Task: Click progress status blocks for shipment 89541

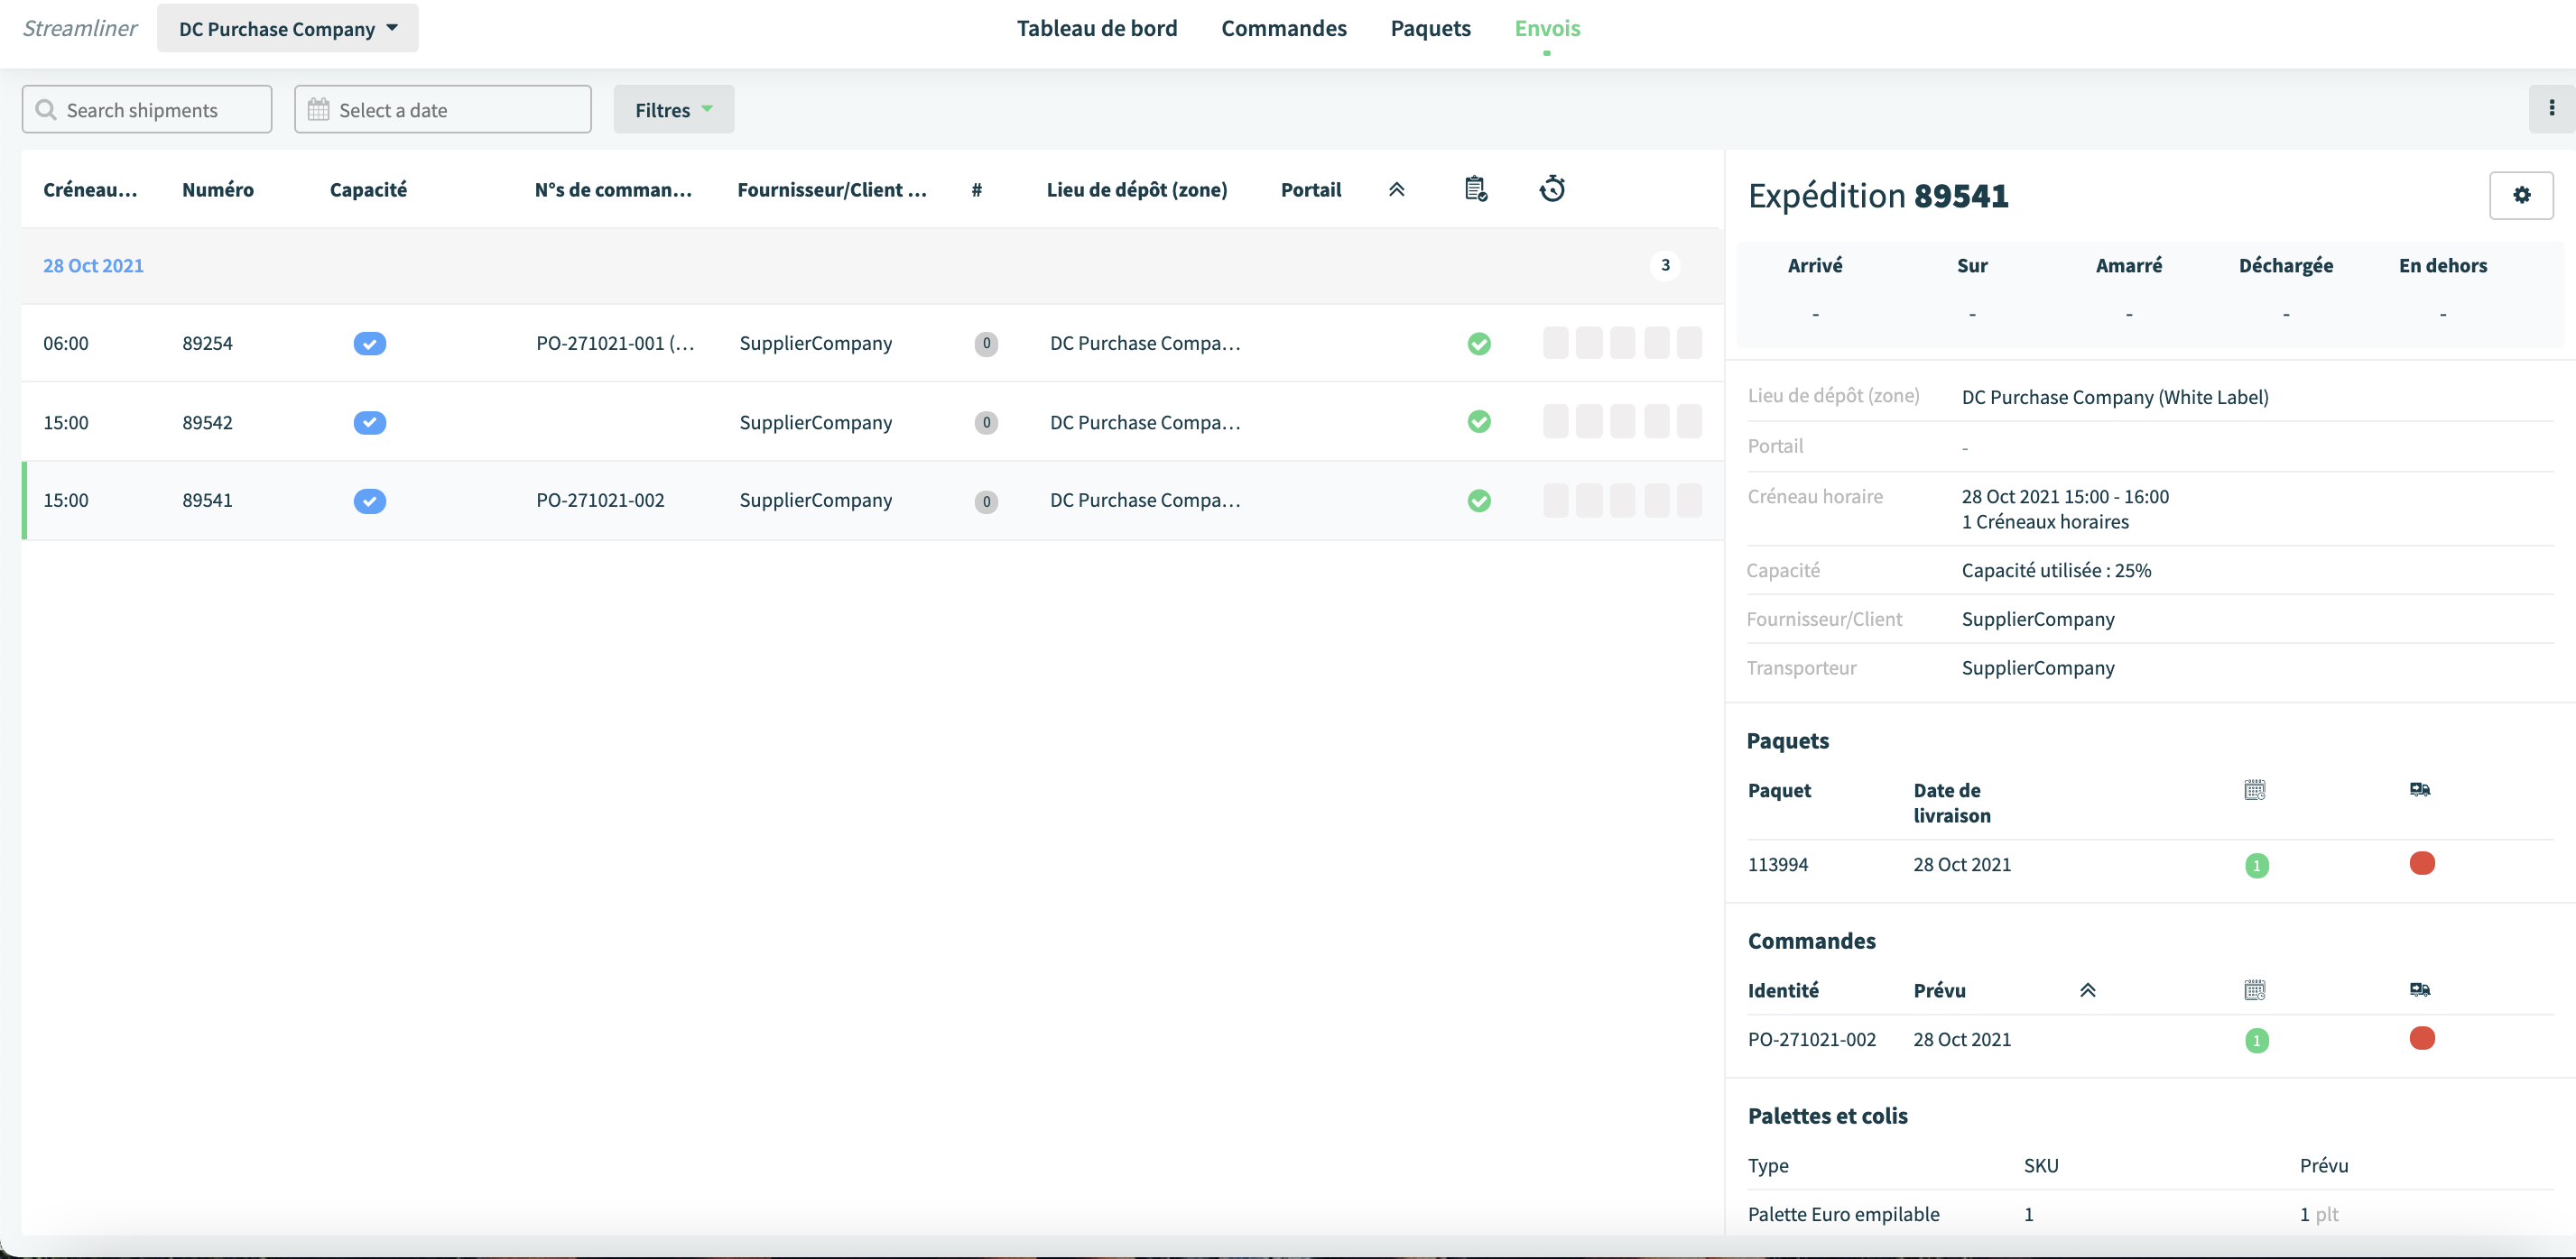Action: [1622, 501]
